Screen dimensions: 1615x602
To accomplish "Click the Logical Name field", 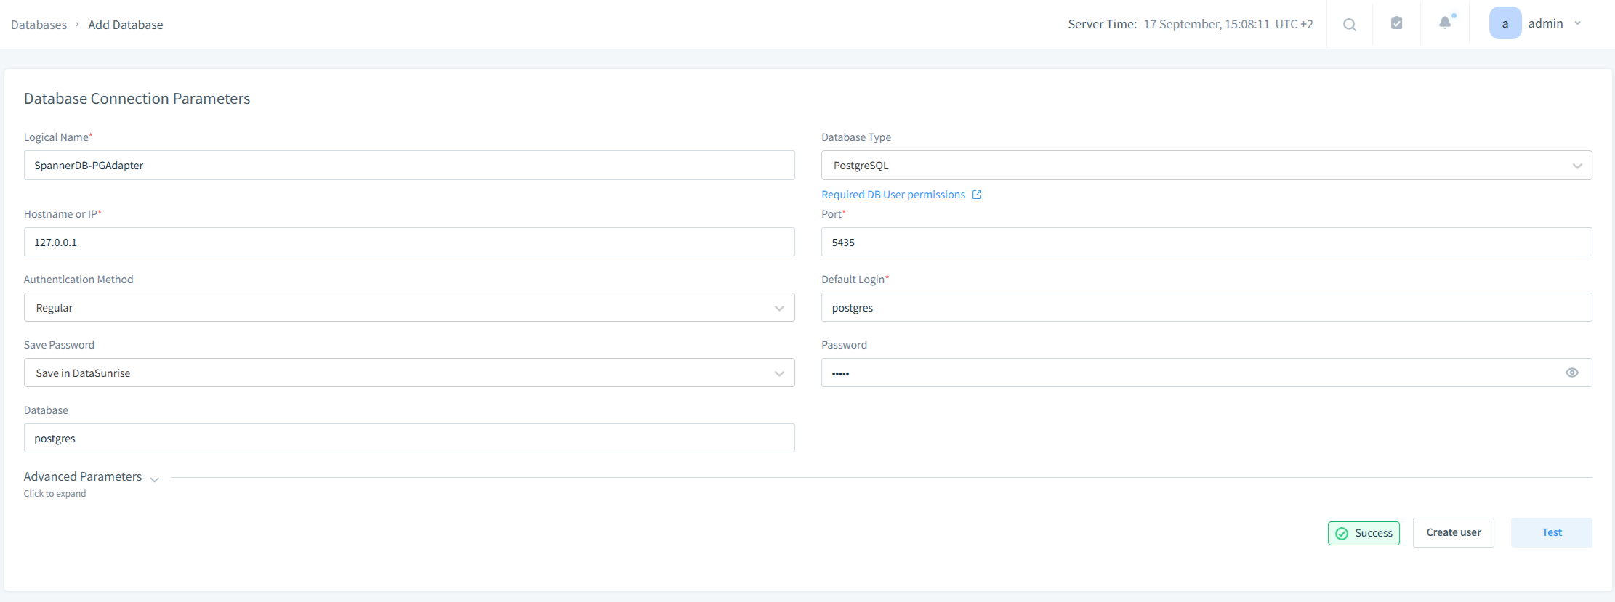I will 409,166.
